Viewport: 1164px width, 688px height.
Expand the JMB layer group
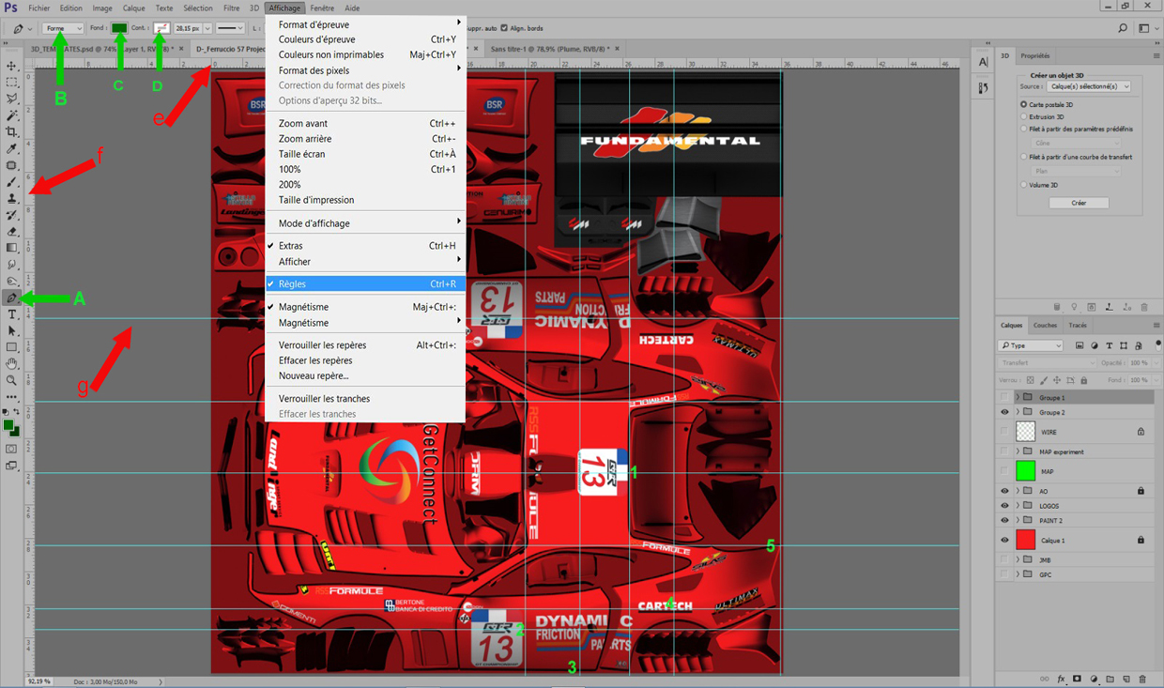pos(1018,559)
